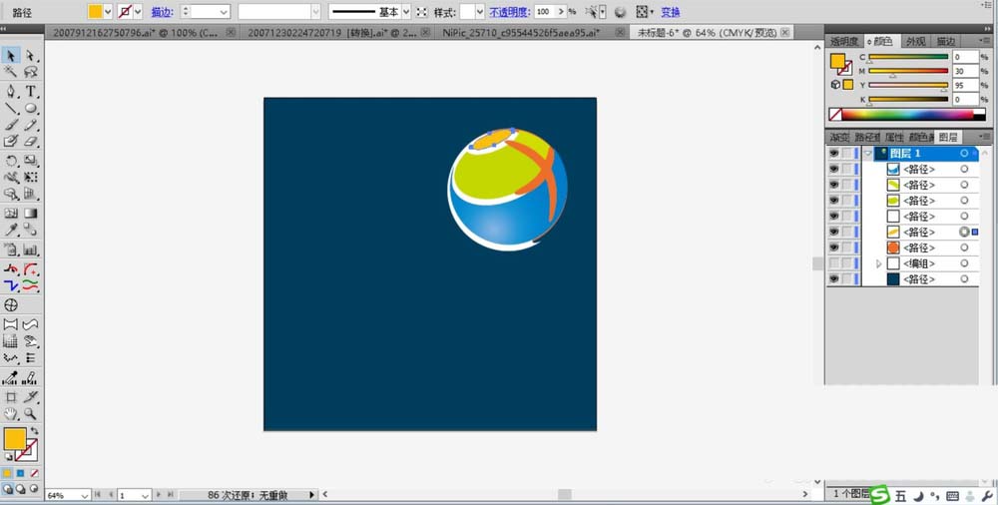
Task: Select the Slice tool
Action: click(30, 397)
